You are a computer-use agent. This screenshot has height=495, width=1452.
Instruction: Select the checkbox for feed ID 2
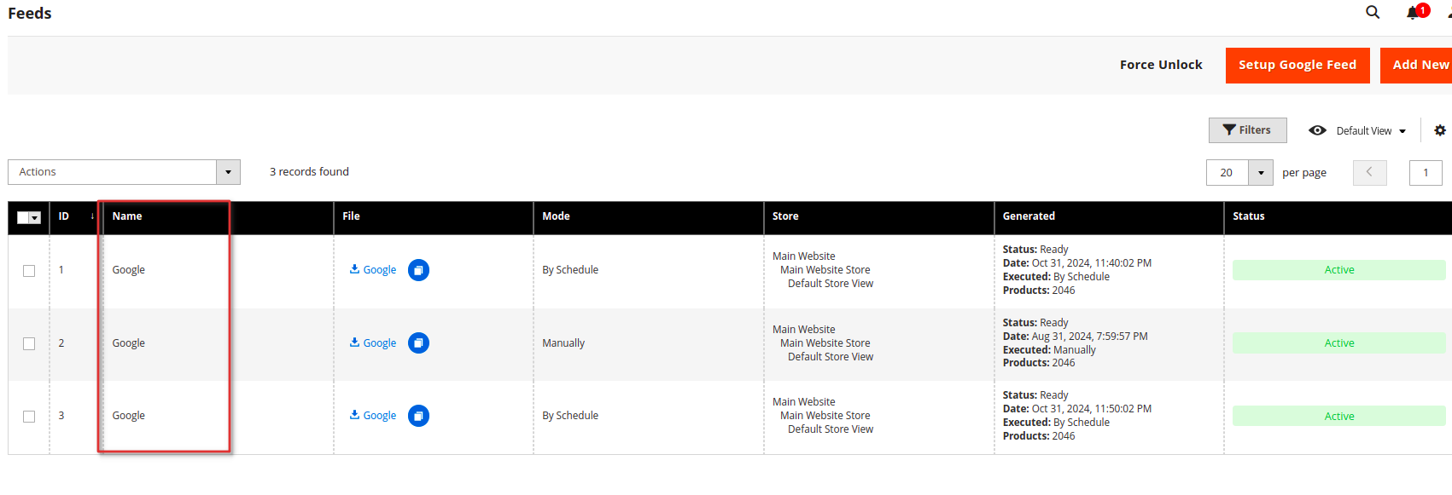click(29, 344)
